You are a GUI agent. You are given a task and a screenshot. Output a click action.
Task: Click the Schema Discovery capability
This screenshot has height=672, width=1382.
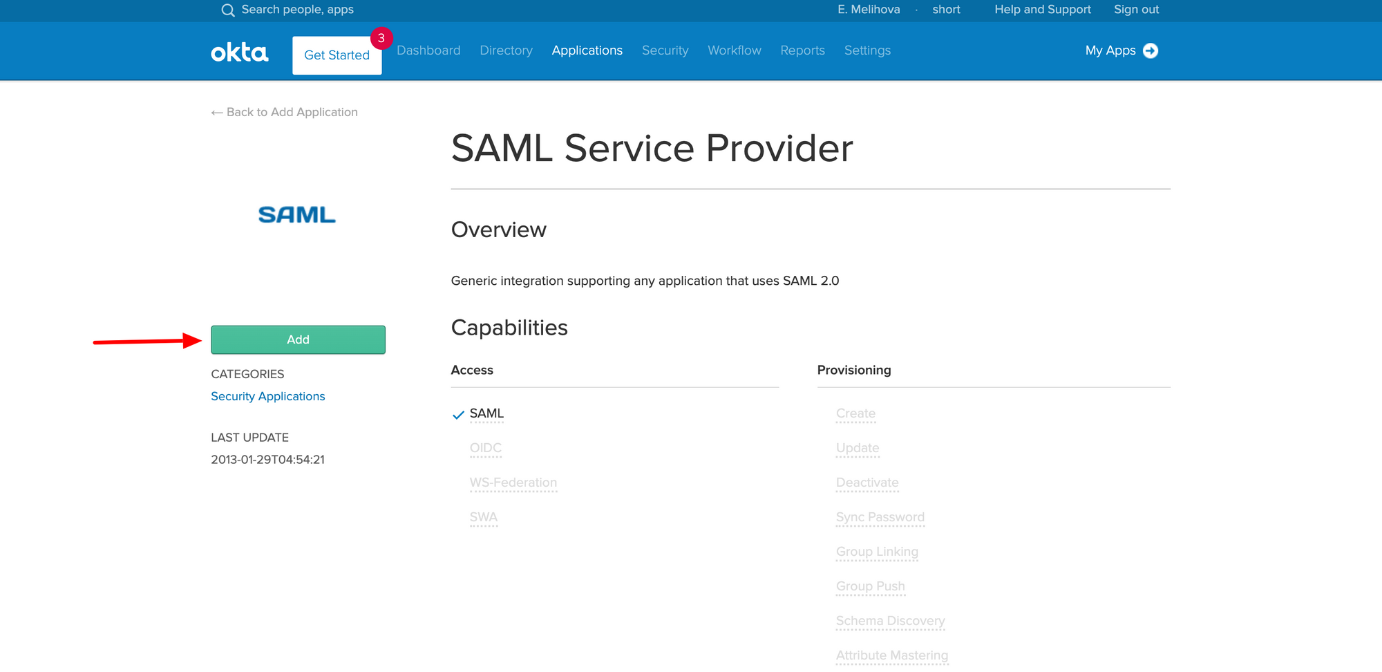(x=891, y=621)
